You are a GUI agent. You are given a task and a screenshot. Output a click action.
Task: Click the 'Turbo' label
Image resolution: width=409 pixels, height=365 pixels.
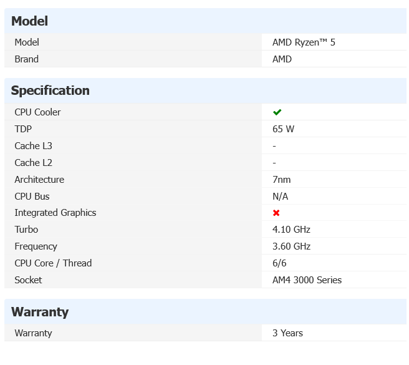pyautogui.click(x=26, y=230)
